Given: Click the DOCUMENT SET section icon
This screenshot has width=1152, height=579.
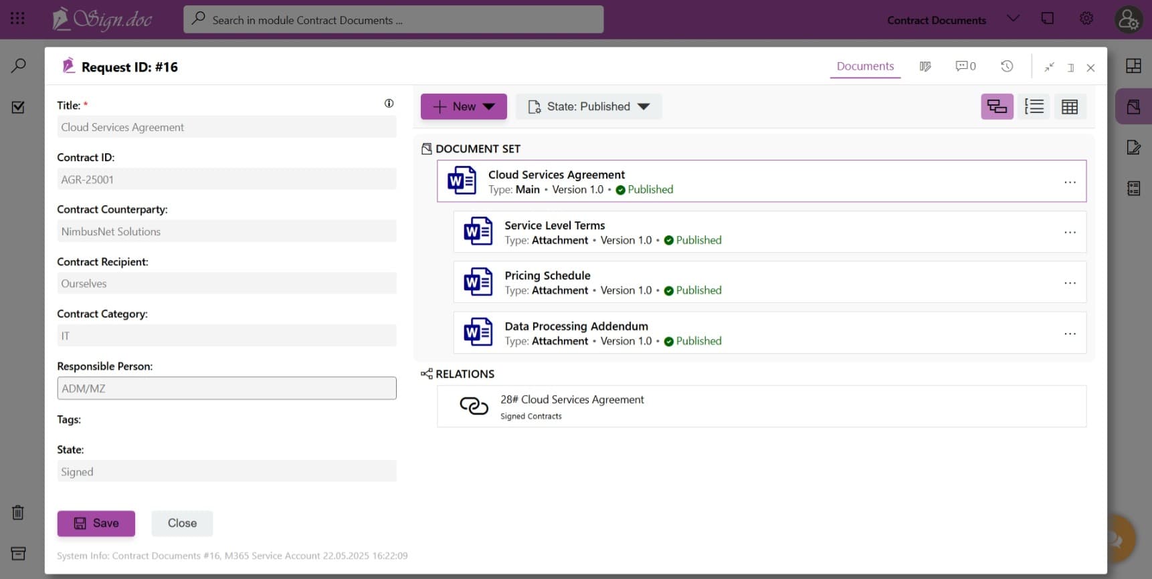Looking at the screenshot, I should point(426,148).
